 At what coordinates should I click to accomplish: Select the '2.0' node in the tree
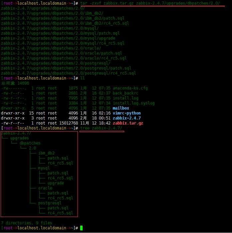click(32, 148)
